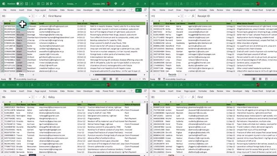Image resolution: width=277 pixels, height=156 pixels.
Task: Click vertical scrollbar thumb in bottom-left window
Action: pos(147,109)
